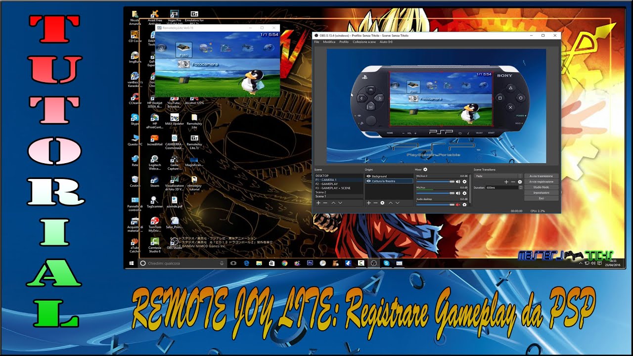Screen dimensions: 633x356
Task: Adjust Audio desktop volume slider
Action: point(435,205)
